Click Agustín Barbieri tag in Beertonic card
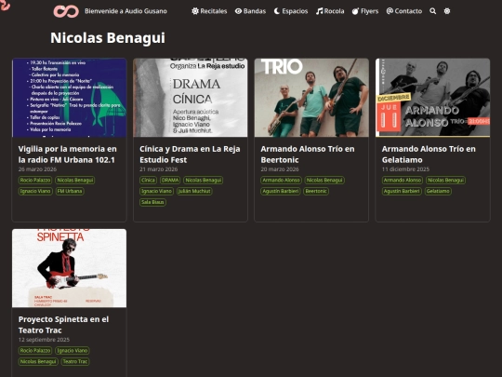 (x=281, y=191)
